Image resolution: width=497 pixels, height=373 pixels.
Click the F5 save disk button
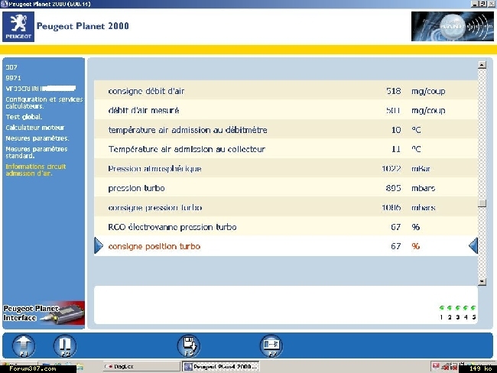[x=189, y=345]
